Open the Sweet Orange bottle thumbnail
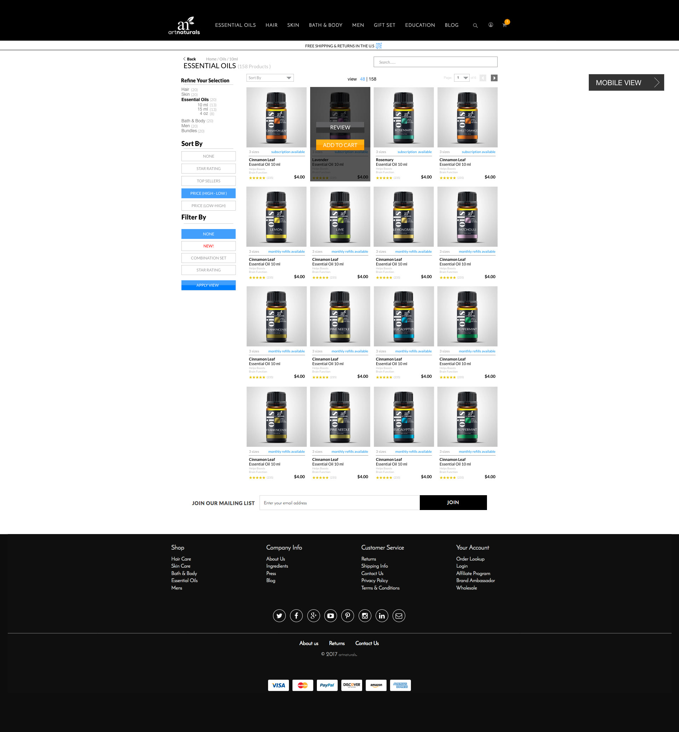 pyautogui.click(x=468, y=117)
